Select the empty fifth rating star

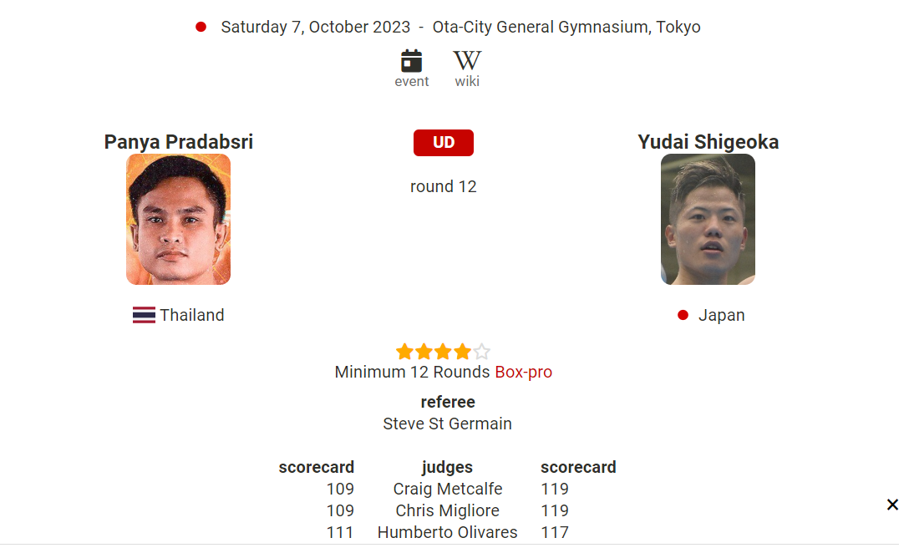coord(482,352)
